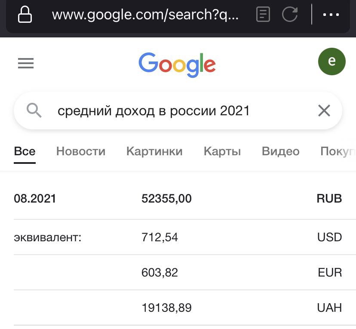Open the green account avatar
This screenshot has height=329, width=356.
click(331, 61)
